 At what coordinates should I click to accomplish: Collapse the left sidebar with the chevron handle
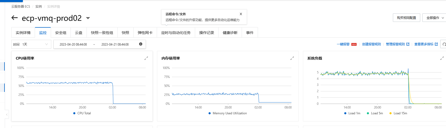7,115
